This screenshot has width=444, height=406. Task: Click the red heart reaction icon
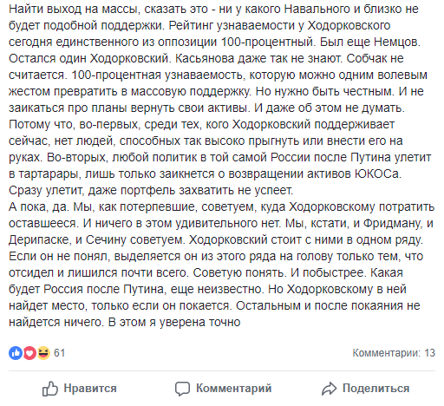click(x=29, y=353)
